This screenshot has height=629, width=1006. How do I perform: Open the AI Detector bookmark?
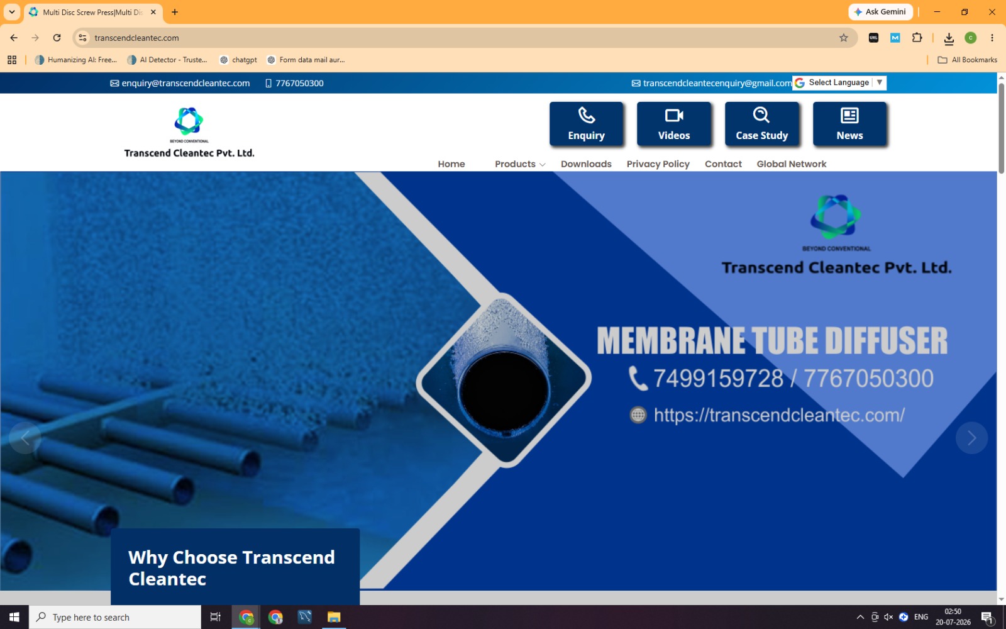(x=167, y=60)
